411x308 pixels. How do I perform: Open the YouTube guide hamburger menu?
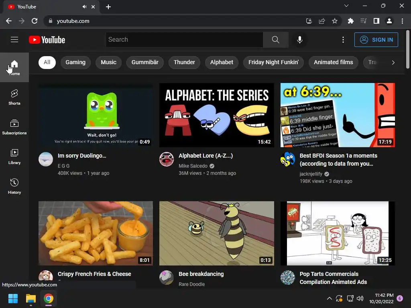pos(14,40)
